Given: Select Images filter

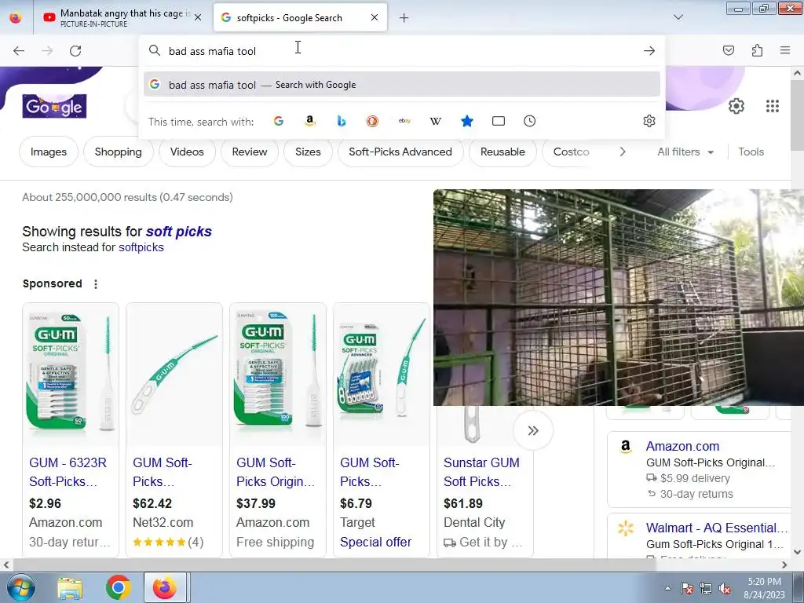Looking at the screenshot, I should click(49, 152).
